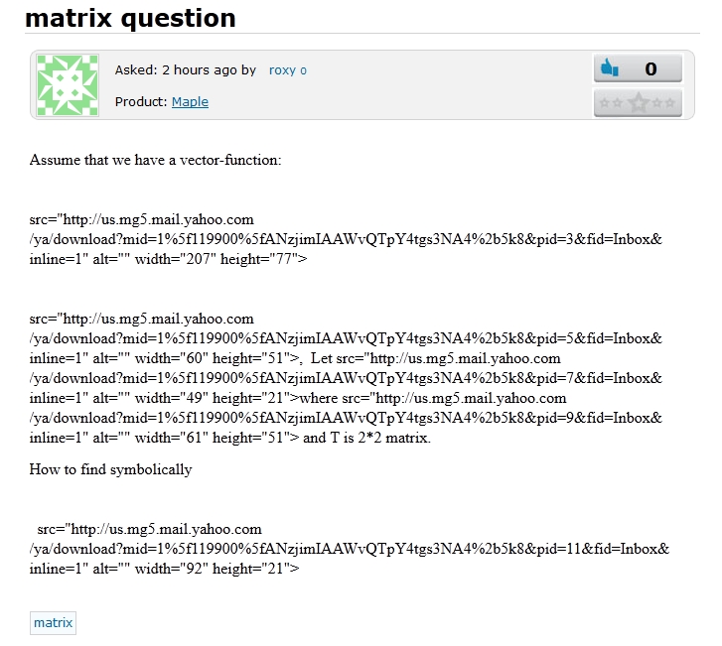Open the Maple product link
Viewport: 722px width, 646px height.
point(190,101)
